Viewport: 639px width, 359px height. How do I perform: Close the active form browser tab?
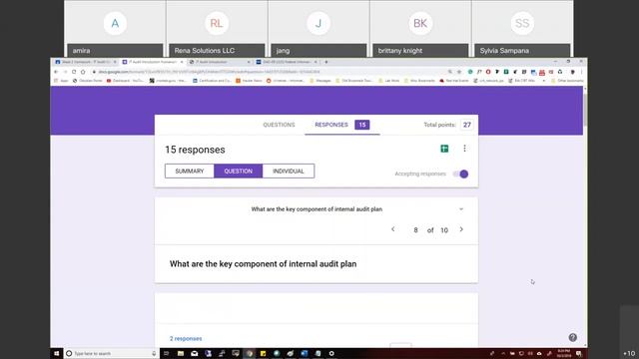click(x=182, y=62)
